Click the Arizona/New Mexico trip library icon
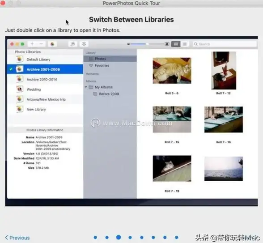Viewport: 263px width, 243px height. click(20, 99)
